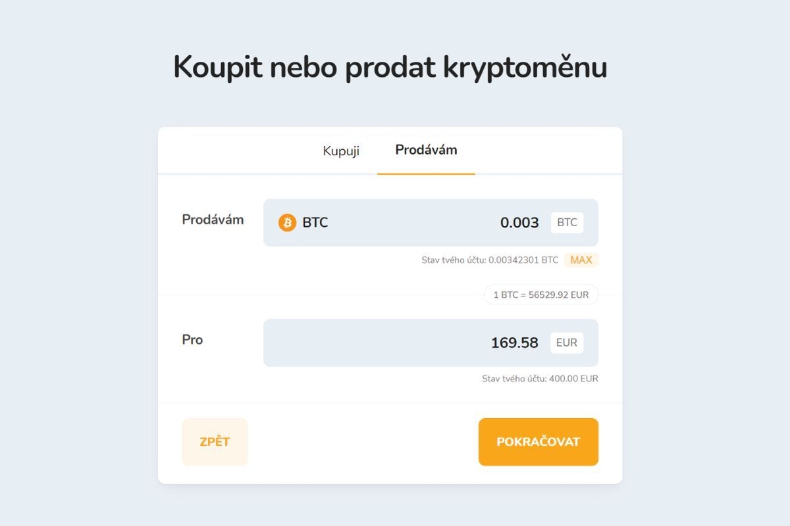Click the BTC account balance text
This screenshot has height=526, width=790.
[x=489, y=260]
